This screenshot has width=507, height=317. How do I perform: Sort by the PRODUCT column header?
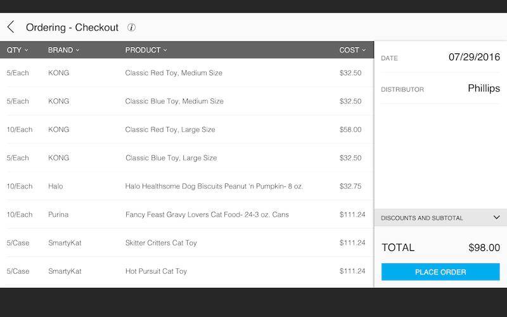click(x=146, y=50)
